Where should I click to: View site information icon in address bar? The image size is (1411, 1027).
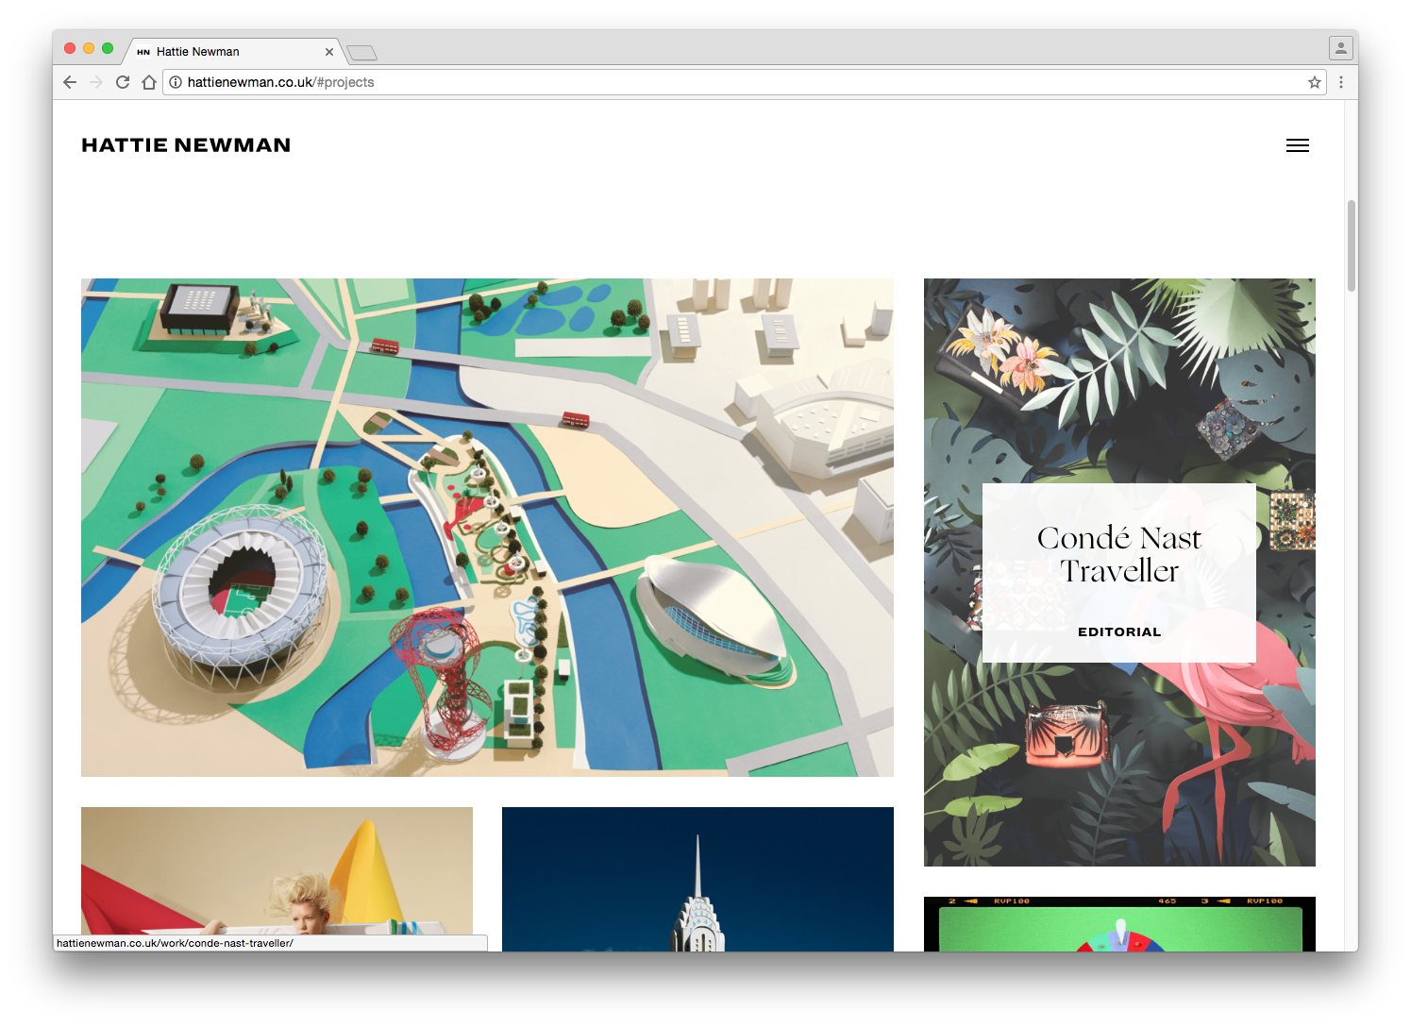(x=176, y=82)
